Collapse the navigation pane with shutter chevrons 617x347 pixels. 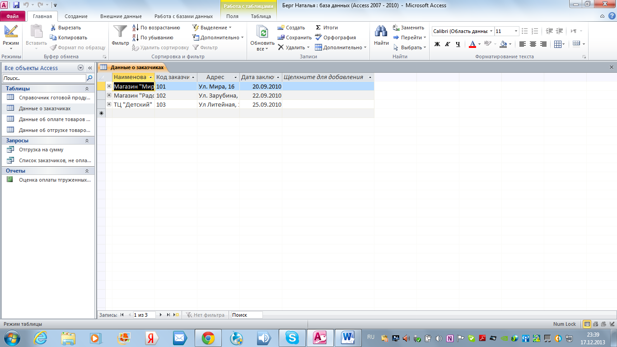point(90,68)
